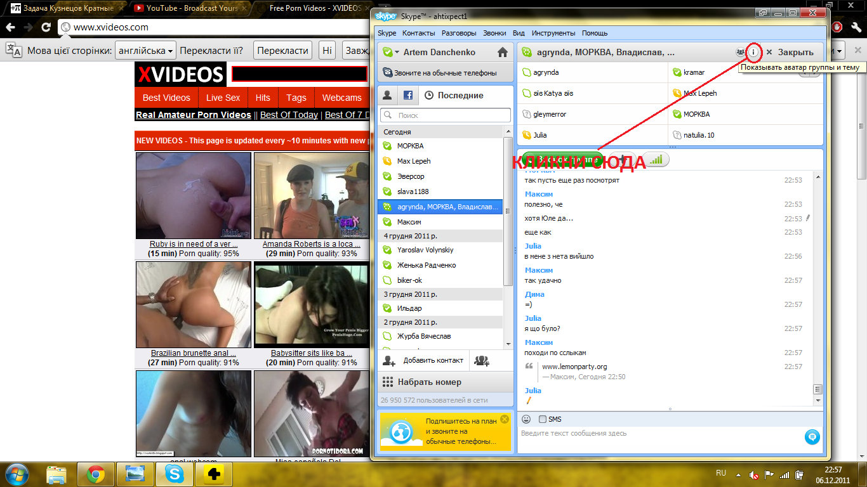Open Skype from the taskbar

tap(175, 474)
